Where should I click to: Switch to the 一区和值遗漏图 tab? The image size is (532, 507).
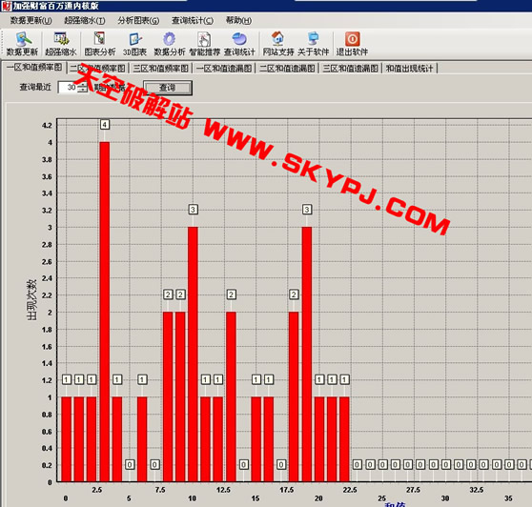pyautogui.click(x=224, y=69)
